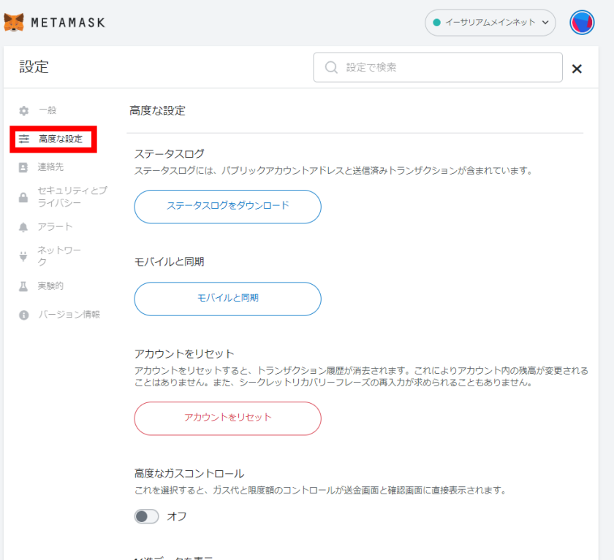Click the flask icon beside 実験的
The width and height of the screenshot is (614, 560).
tap(23, 287)
